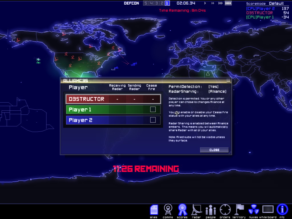Click [CPU]Player 1 in the scoreboard
Screen dimensions: 292x219
point(260,17)
